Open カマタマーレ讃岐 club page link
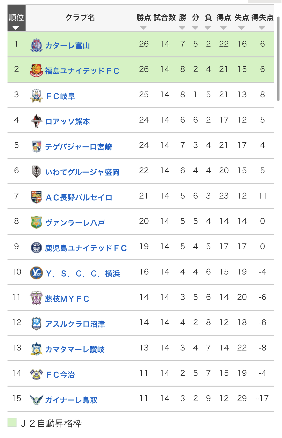 tap(75, 349)
